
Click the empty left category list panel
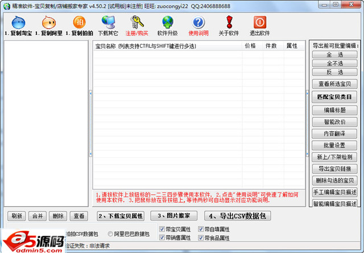(x=46, y=123)
